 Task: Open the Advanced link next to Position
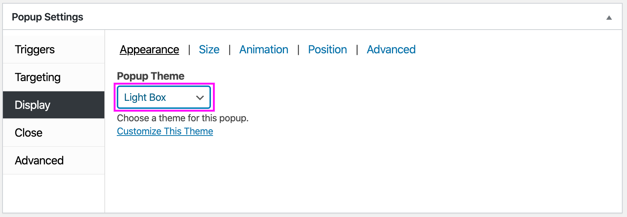pyautogui.click(x=391, y=49)
